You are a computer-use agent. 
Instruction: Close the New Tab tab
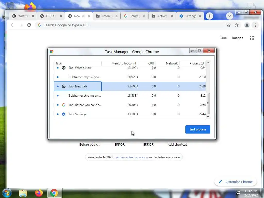tap(89, 16)
